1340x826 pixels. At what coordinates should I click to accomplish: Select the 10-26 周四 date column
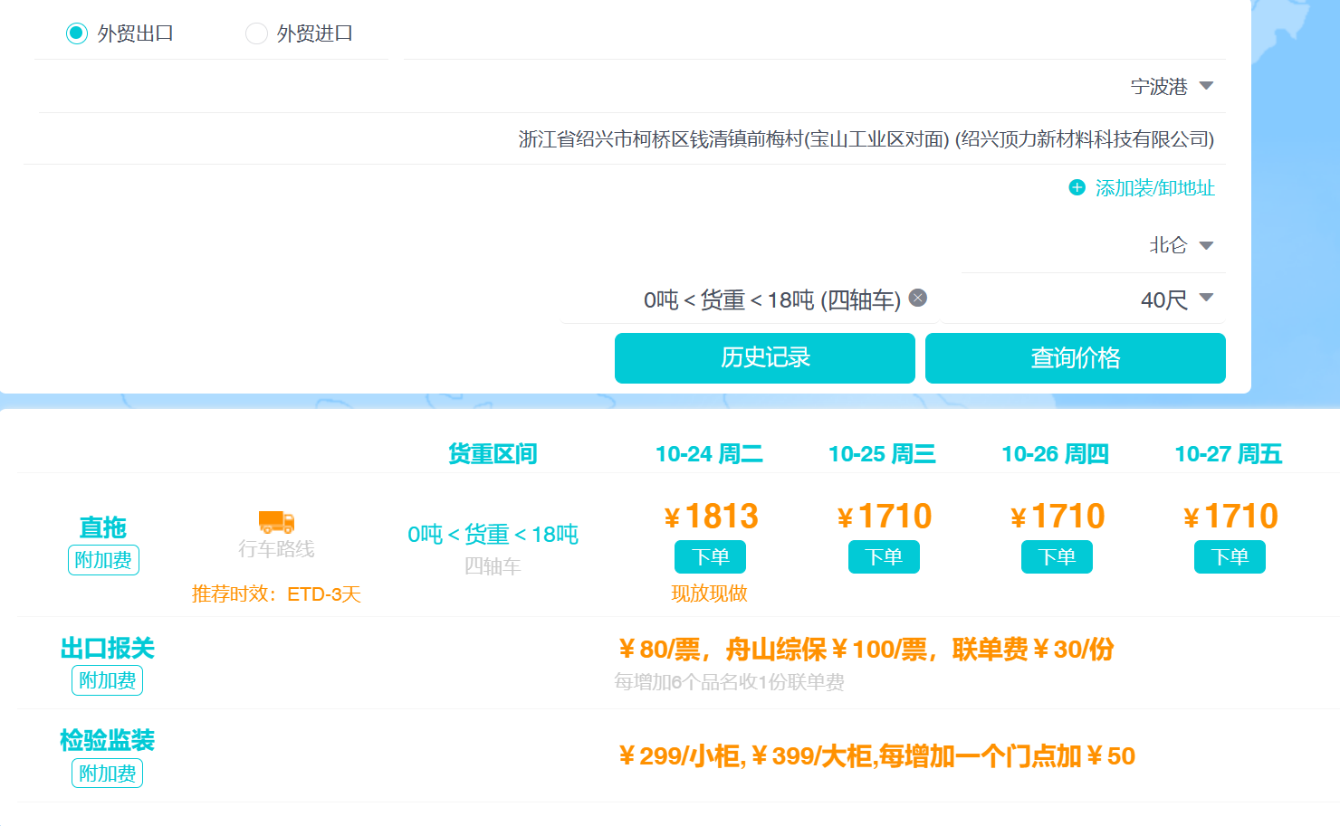(x=1055, y=454)
